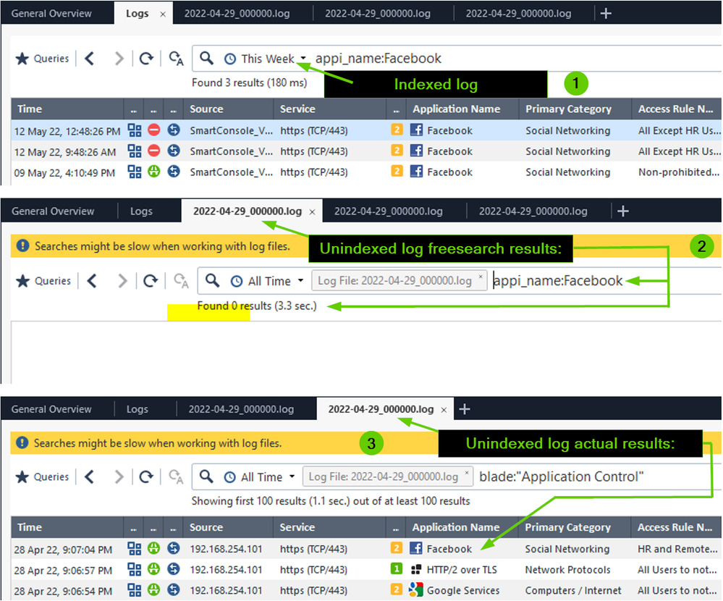Click the magnifier in the blade query search bar
This screenshot has height=601, width=723.
(x=206, y=476)
